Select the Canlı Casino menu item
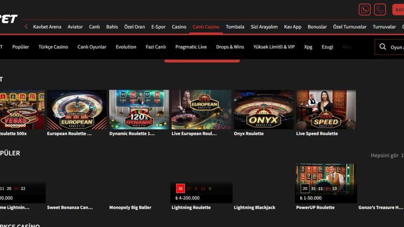404x227 pixels. pos(206,27)
